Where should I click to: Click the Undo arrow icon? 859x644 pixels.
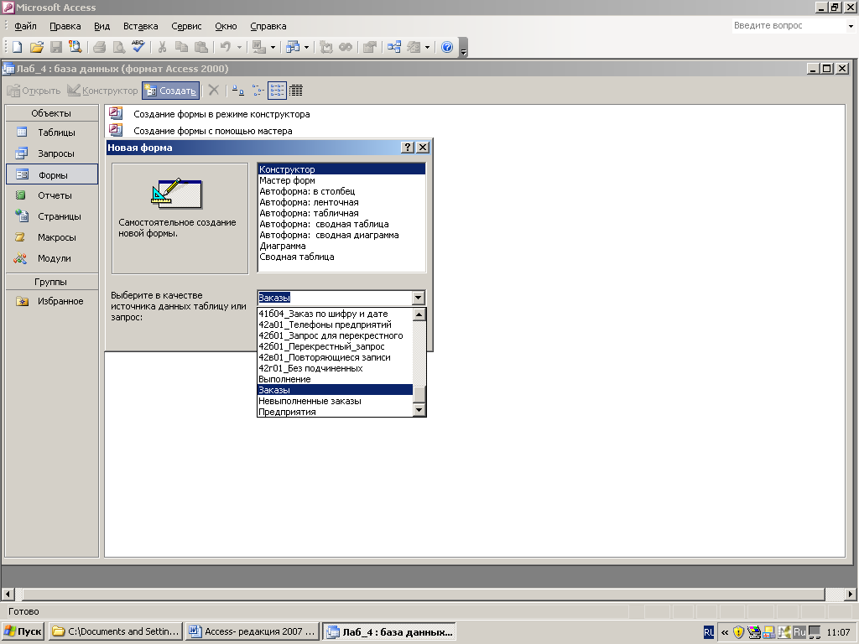coord(225,47)
